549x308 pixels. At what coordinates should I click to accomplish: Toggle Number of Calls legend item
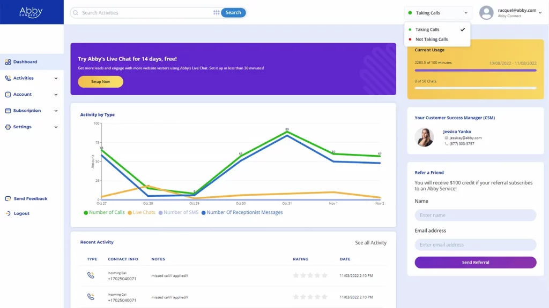click(x=104, y=212)
